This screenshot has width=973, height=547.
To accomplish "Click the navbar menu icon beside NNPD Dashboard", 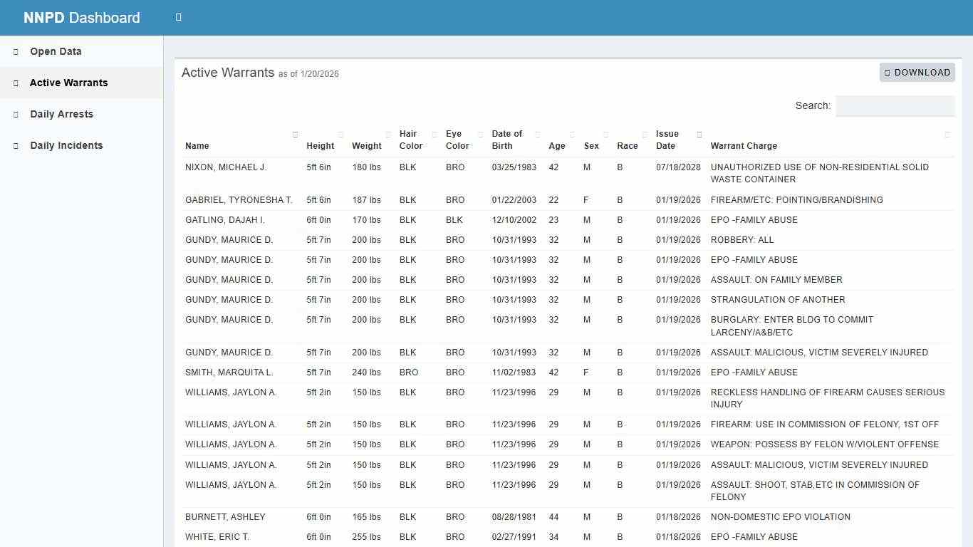I will click(x=178, y=17).
